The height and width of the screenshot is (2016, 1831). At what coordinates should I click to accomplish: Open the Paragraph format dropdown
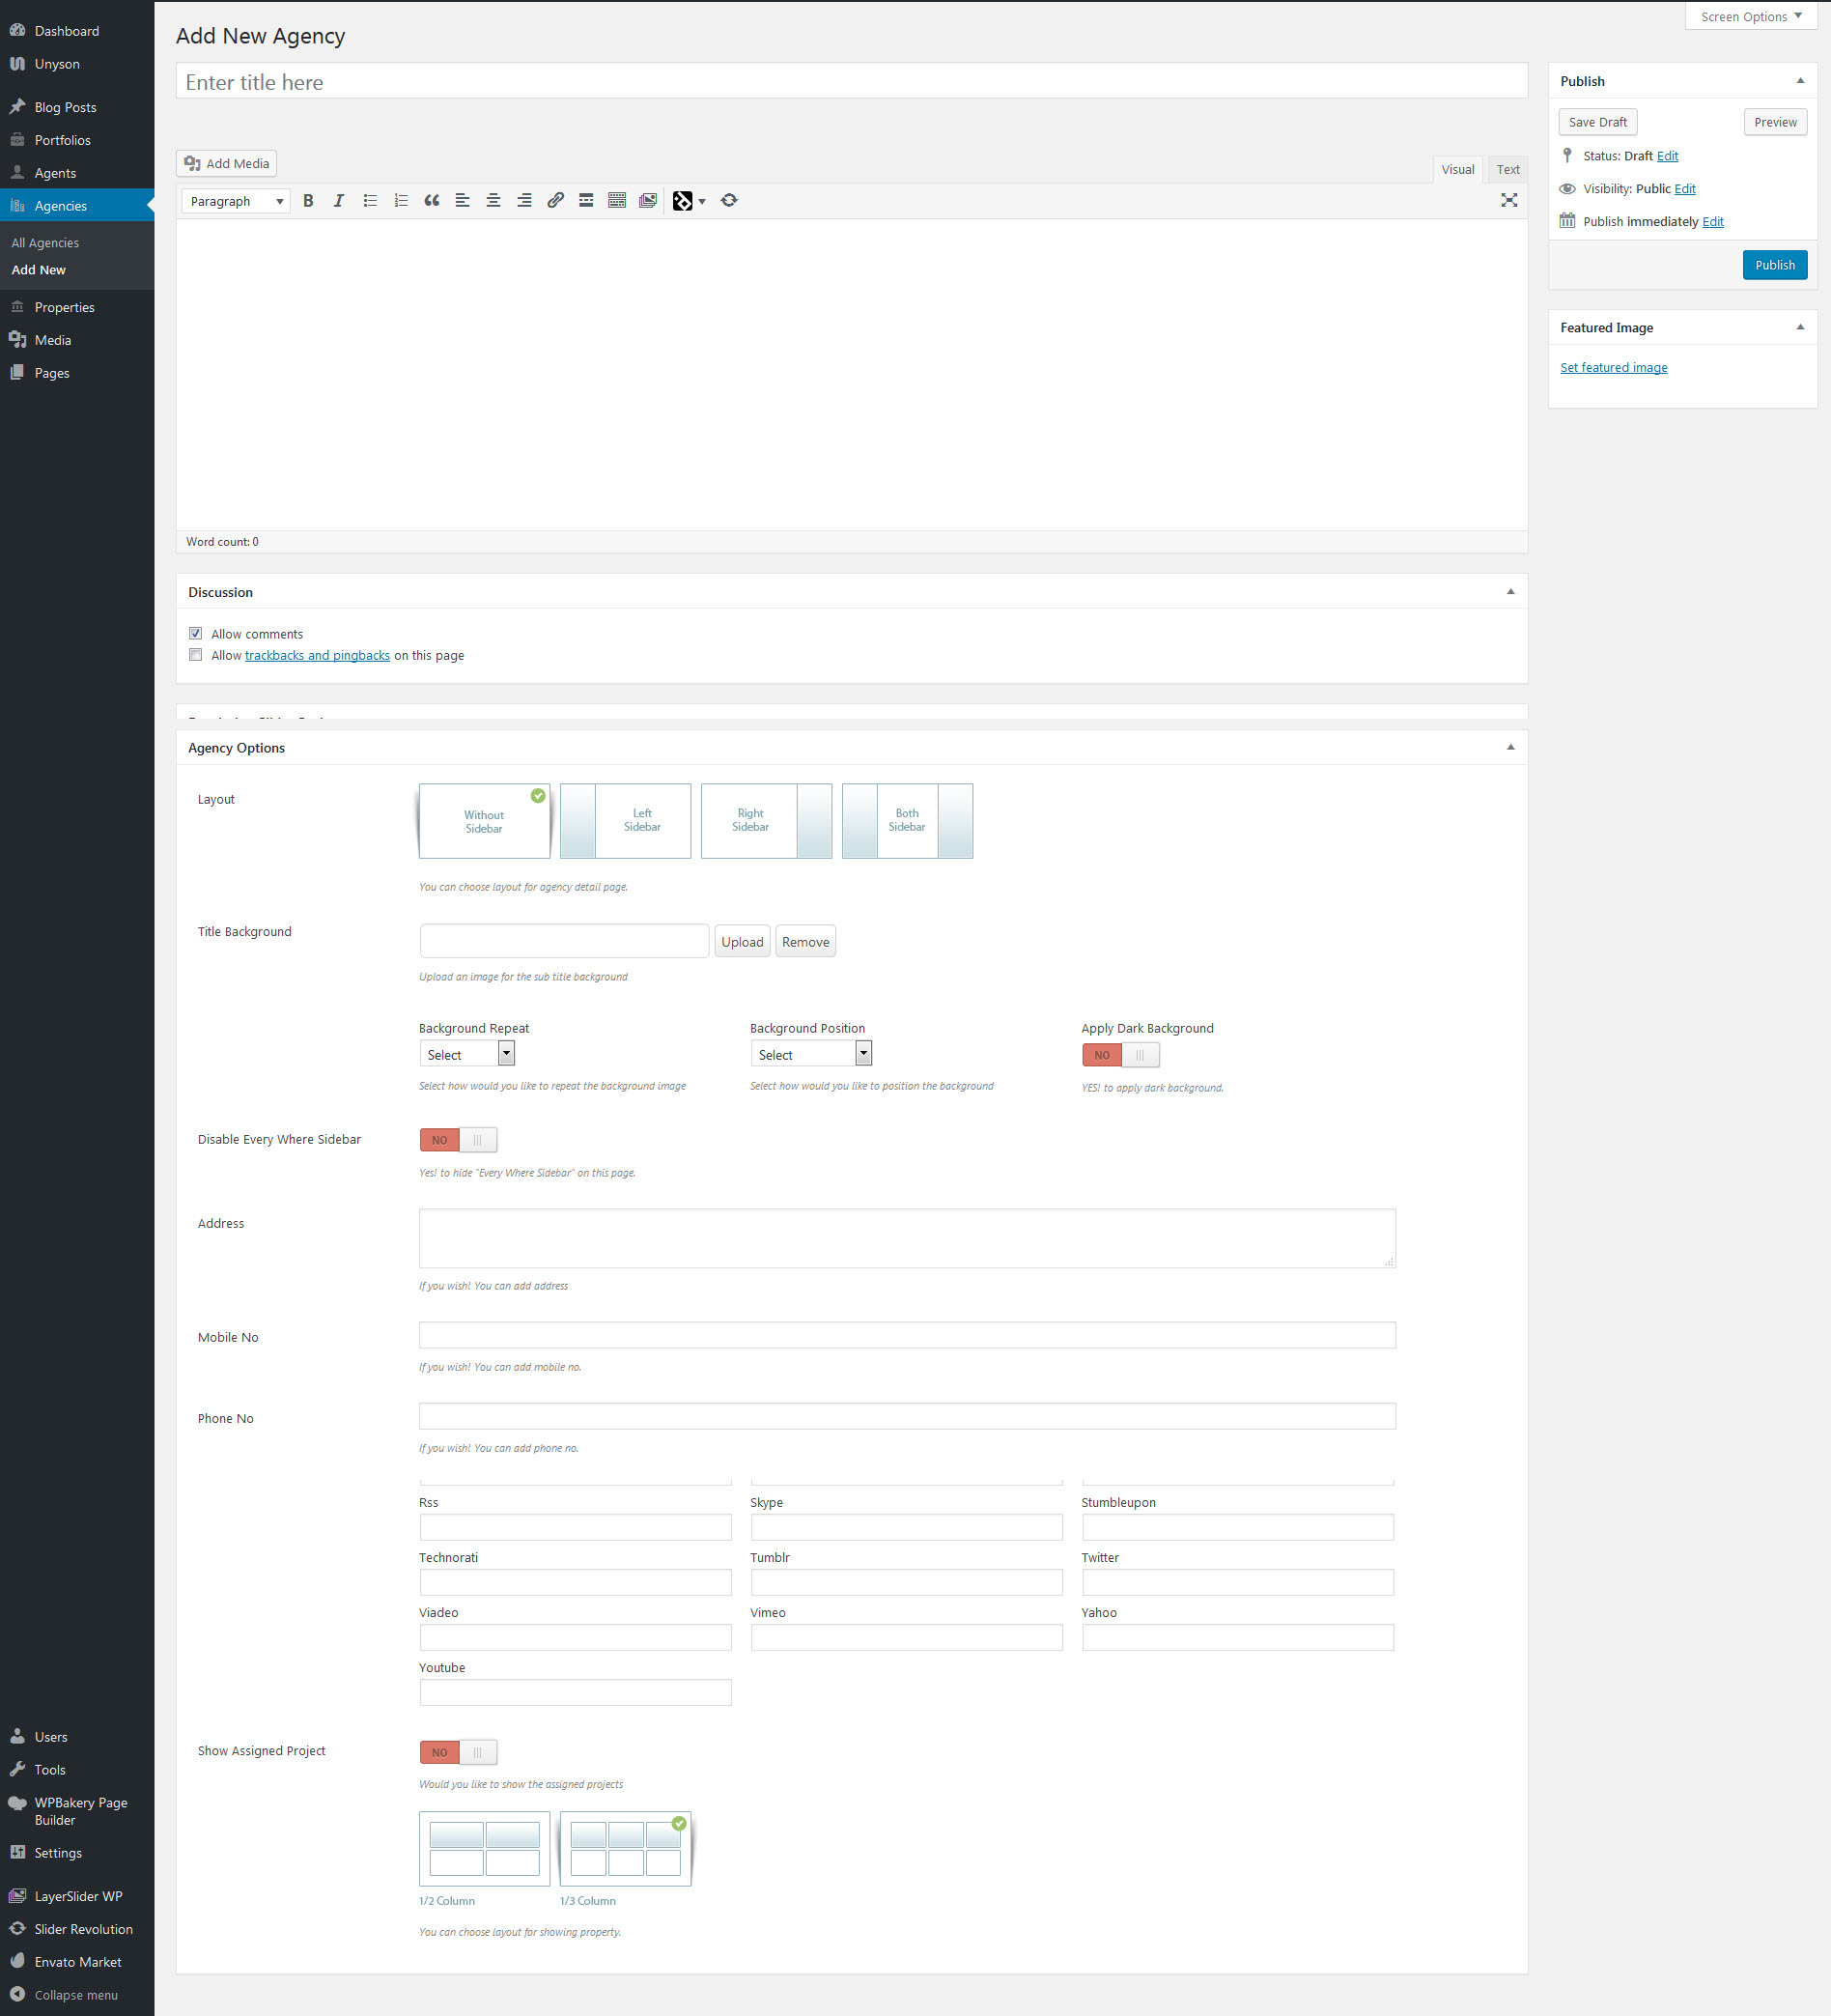[x=236, y=201]
